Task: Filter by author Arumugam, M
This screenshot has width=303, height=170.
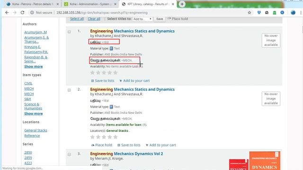Action: pyautogui.click(x=36, y=32)
